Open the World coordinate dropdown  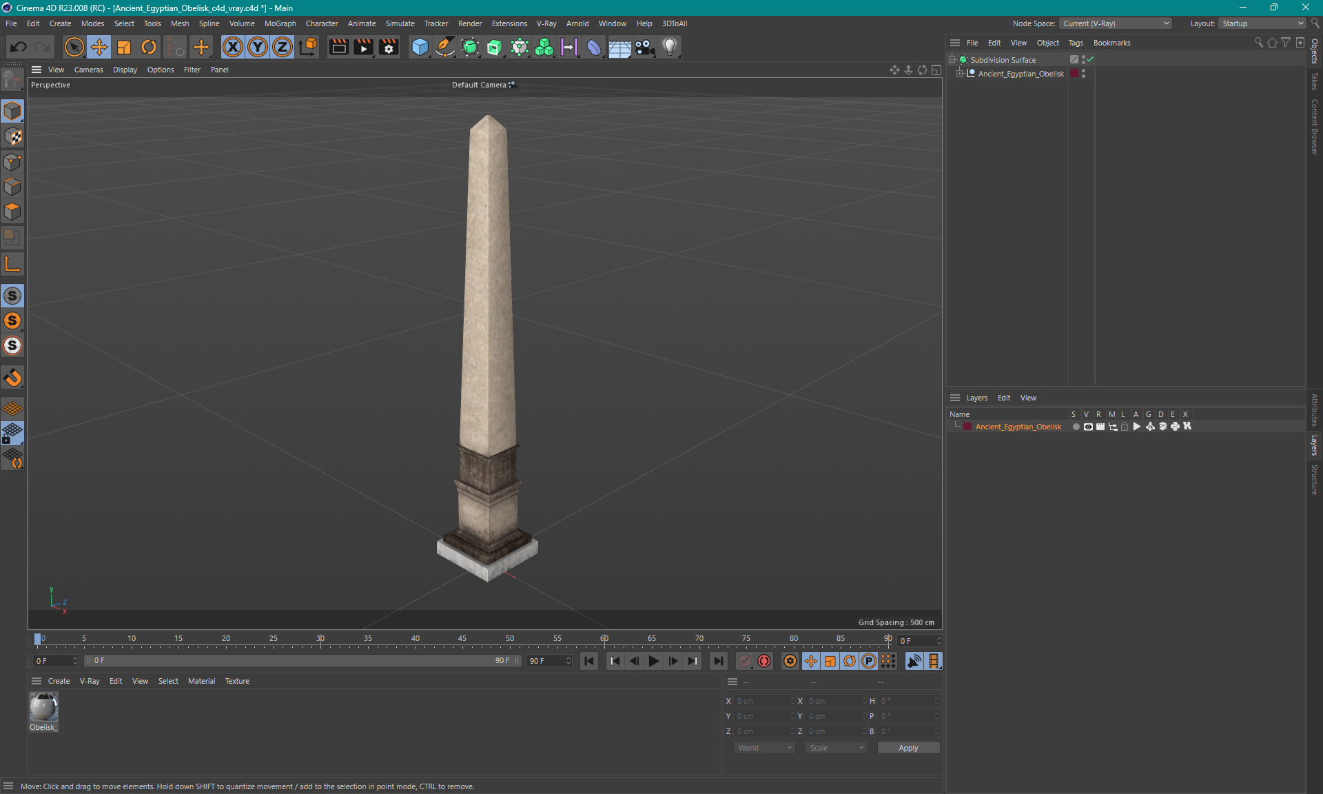(x=764, y=748)
